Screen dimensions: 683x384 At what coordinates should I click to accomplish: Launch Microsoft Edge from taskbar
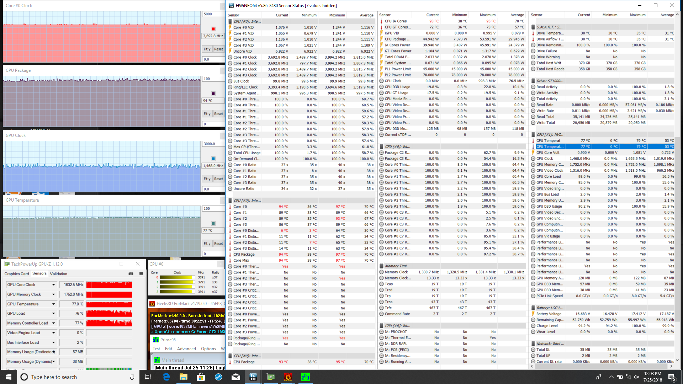[166, 377]
